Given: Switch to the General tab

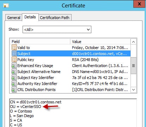Looking at the screenshot, I should pos(14,18).
